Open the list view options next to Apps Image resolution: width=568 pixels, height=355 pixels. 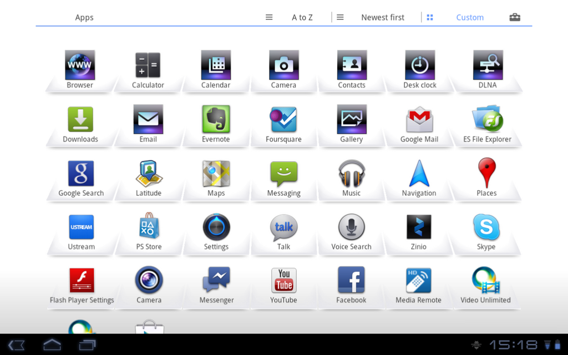click(x=268, y=17)
